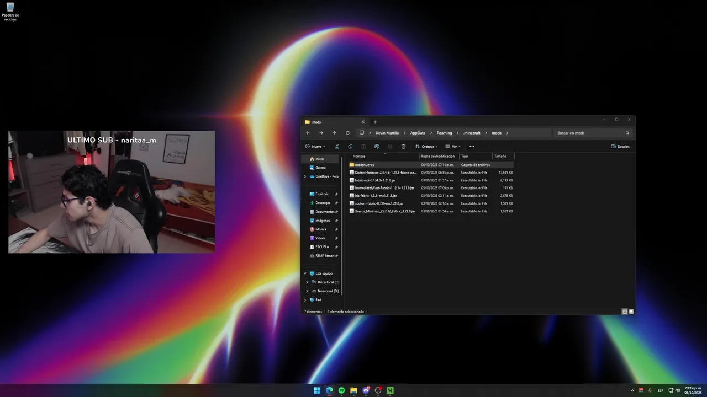Expand Disco local (C:) node
Image resolution: width=707 pixels, height=397 pixels.
[x=307, y=282]
